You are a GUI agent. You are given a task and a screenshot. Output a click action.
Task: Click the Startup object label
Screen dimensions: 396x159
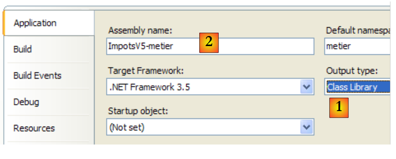pos(138,111)
